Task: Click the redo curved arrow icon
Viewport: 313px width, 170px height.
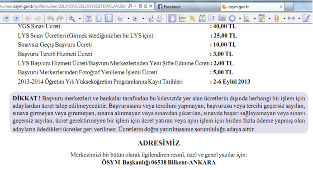Action: pos(60,19)
